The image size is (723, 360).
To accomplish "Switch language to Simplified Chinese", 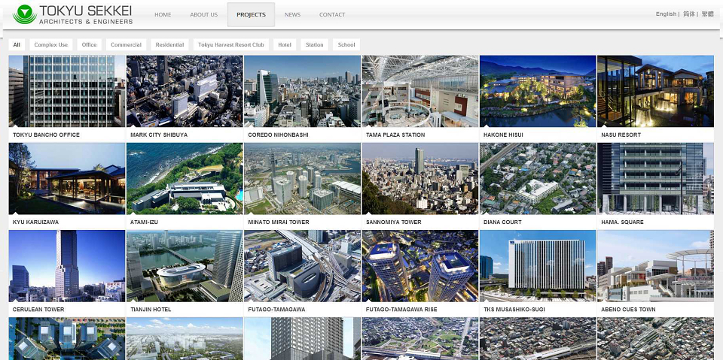I will (689, 14).
